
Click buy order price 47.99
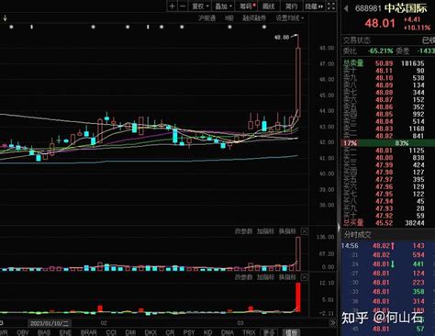tap(384, 165)
